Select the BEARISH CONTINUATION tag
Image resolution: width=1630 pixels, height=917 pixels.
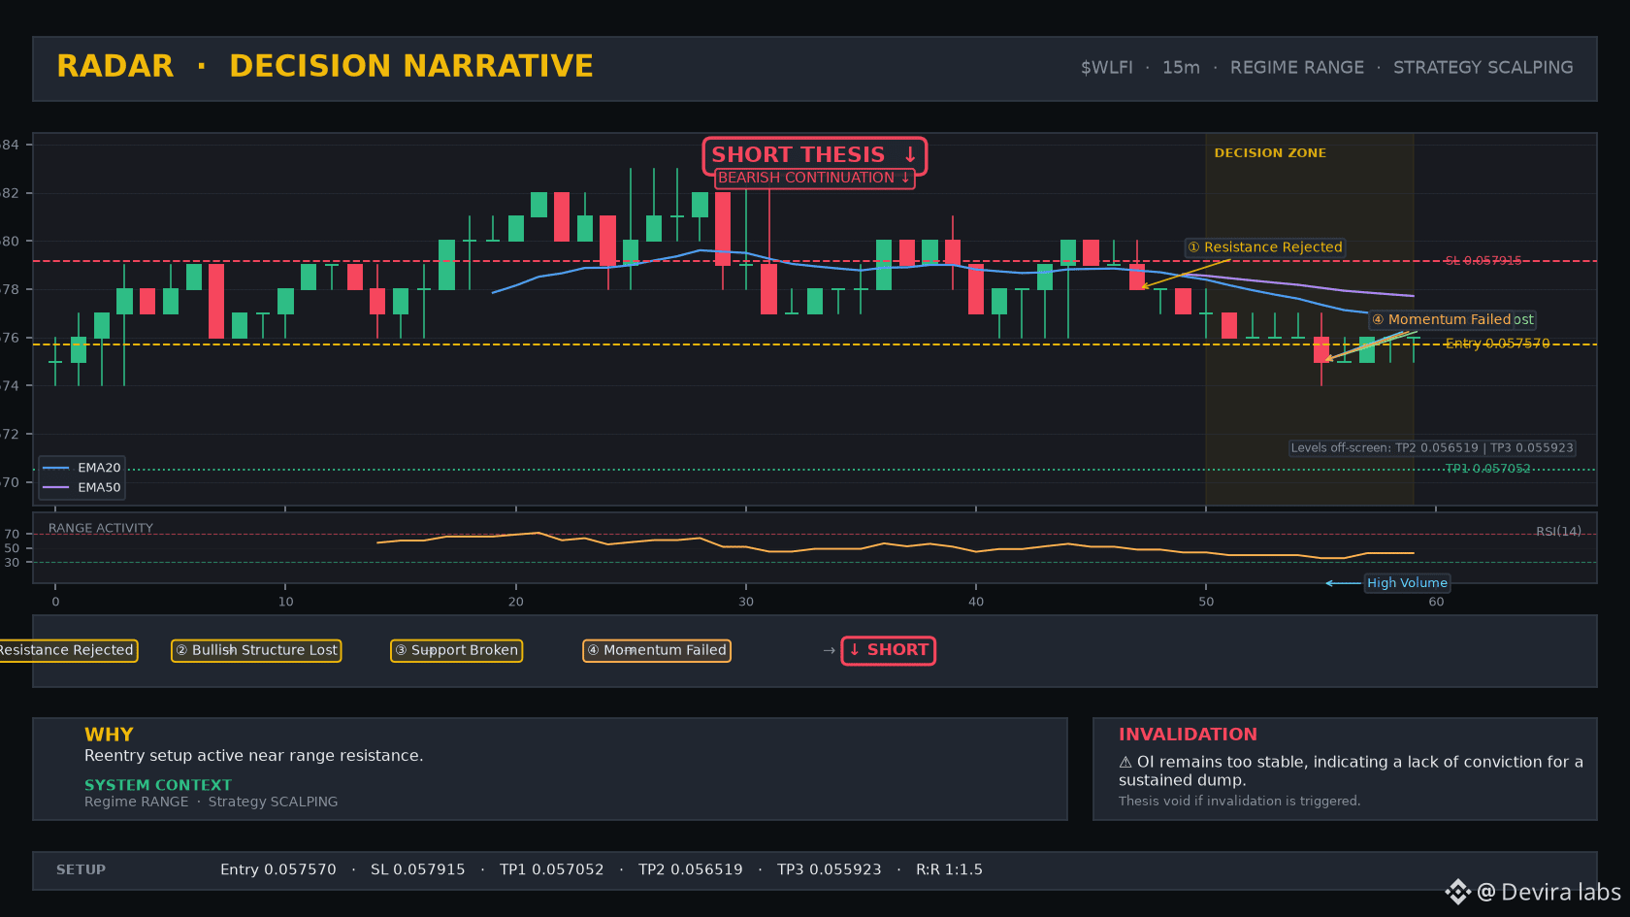814,178
